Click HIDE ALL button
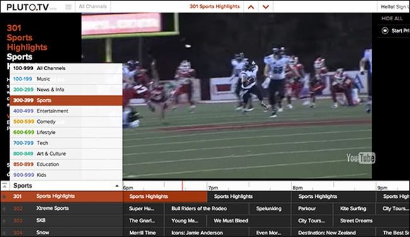 point(392,18)
